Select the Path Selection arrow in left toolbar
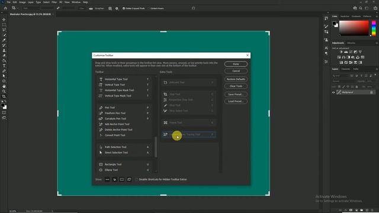This screenshot has width=379, height=213. coord(4,76)
